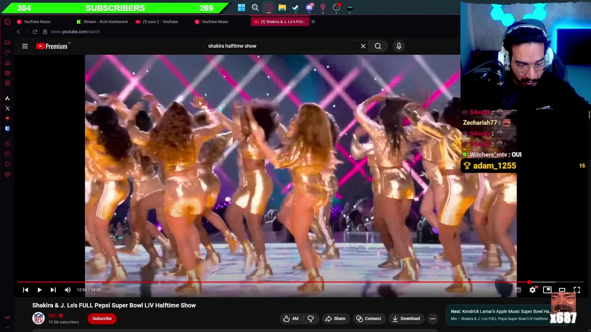591x332 pixels.
Task: Open the uBlock Origin sidebar icon
Action: pyautogui.click(x=7, y=119)
